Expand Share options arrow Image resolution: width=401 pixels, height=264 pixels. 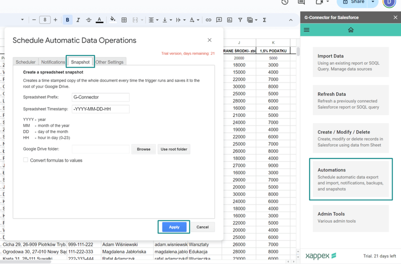coord(373,2)
